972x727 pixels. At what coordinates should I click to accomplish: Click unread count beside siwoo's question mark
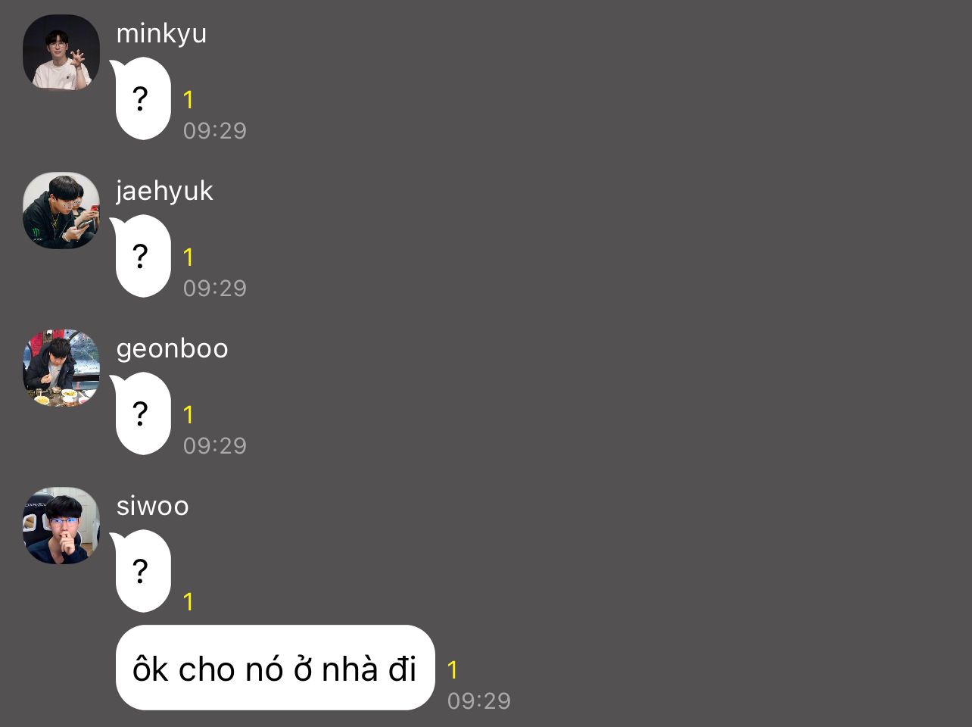(x=188, y=602)
